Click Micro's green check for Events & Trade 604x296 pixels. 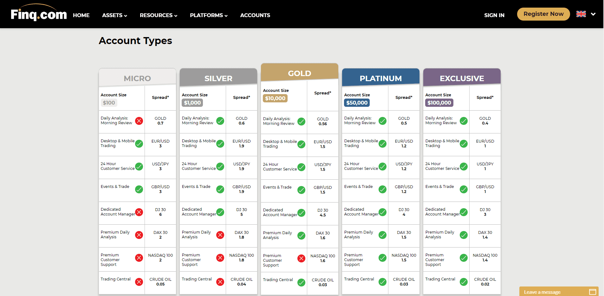(139, 189)
